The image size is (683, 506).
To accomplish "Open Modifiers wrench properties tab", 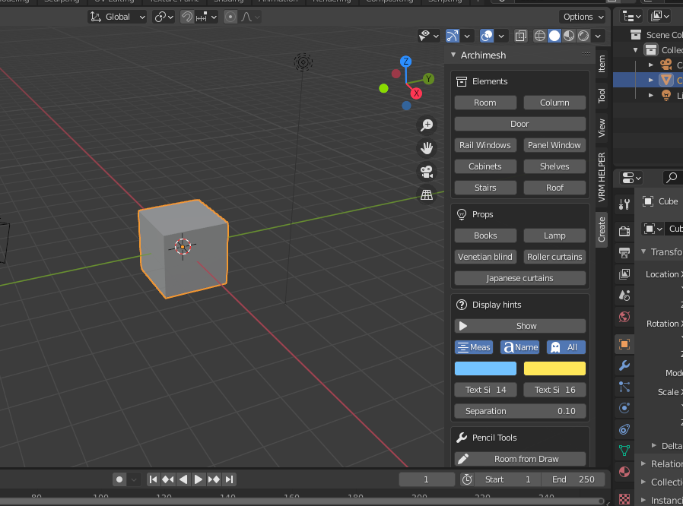I will tap(624, 365).
